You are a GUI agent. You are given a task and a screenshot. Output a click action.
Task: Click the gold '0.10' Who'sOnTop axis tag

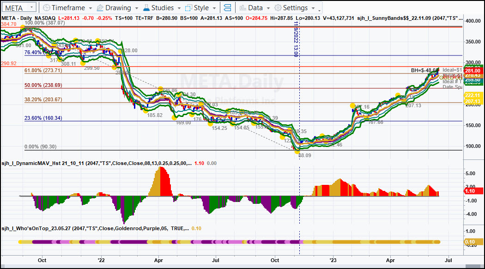[x=473, y=242]
